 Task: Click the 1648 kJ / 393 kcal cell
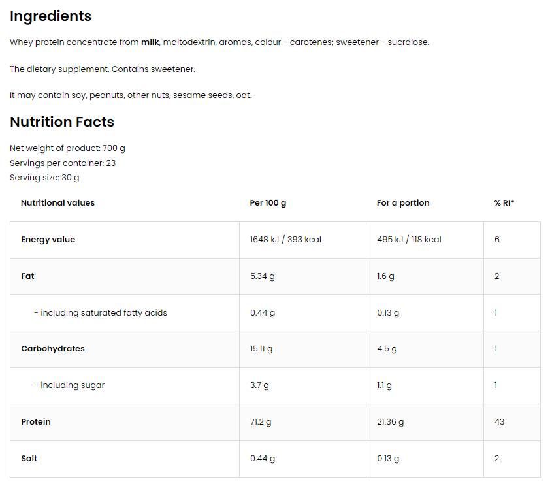coord(285,240)
